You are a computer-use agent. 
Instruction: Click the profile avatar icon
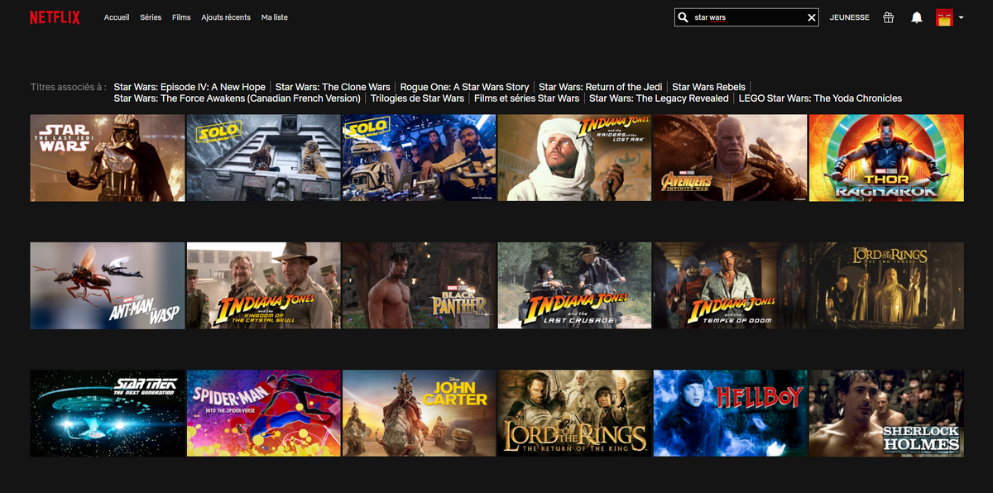pos(944,17)
